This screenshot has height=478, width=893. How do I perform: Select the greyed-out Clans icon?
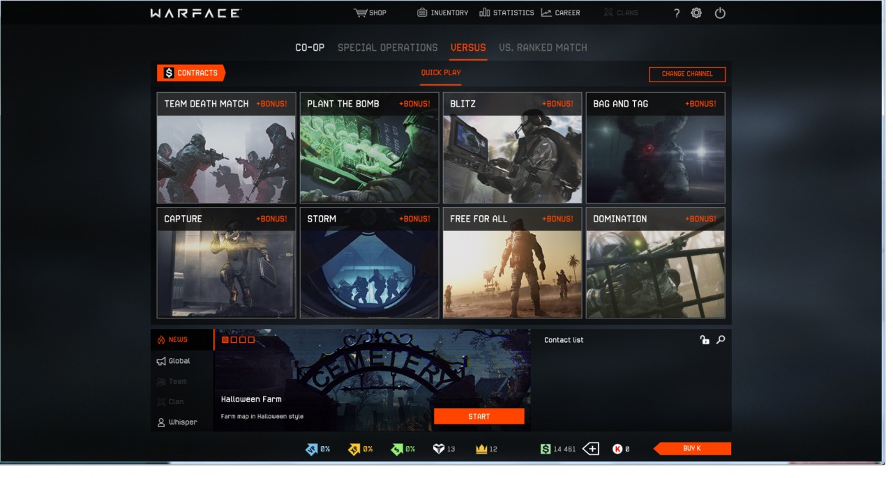tap(608, 13)
